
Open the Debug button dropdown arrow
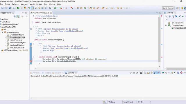pyautogui.click(x=52, y=8)
